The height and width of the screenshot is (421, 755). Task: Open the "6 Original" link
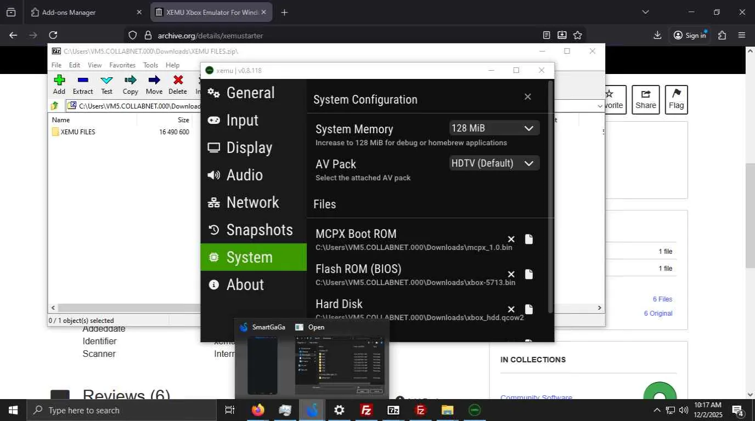[x=658, y=314]
